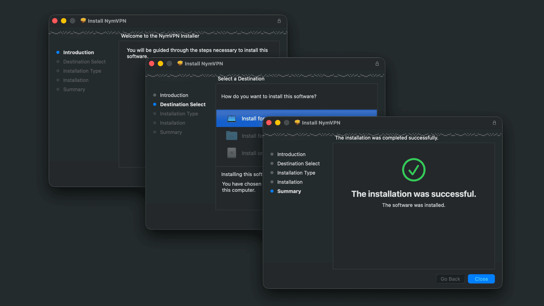544x306 pixels.
Task: Select Installation Type in the front window sidebar
Action: [x=296, y=173]
